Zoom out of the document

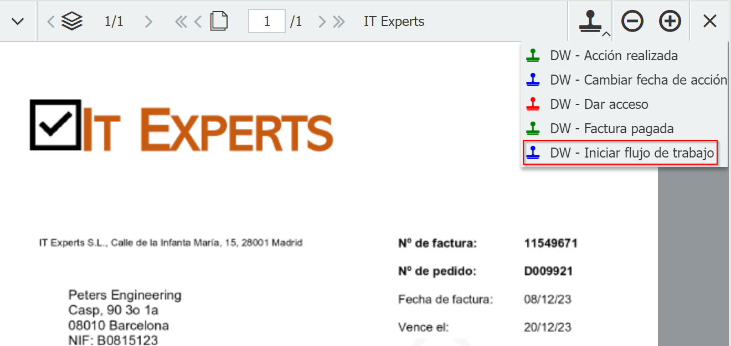tap(632, 21)
